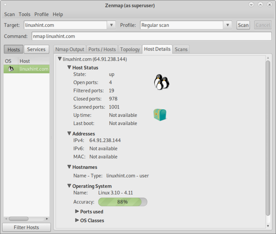Click the MAC 'Not available' value

tap(103, 156)
